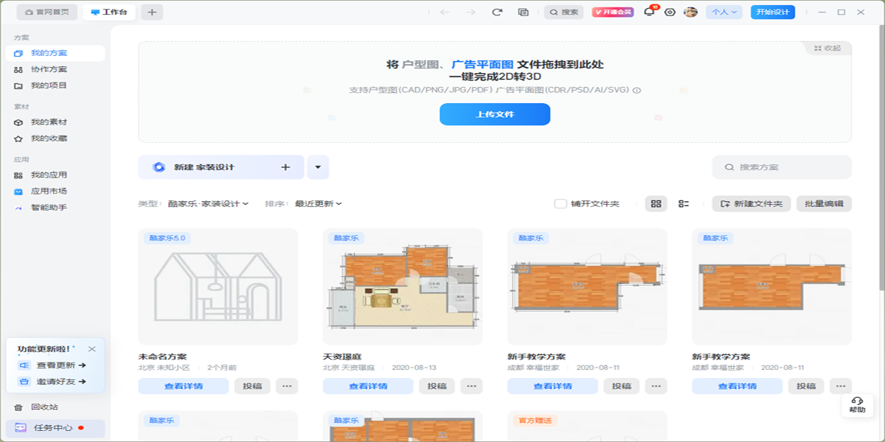Select the grid view layout icon
This screenshot has height=442, width=885.
(656, 203)
